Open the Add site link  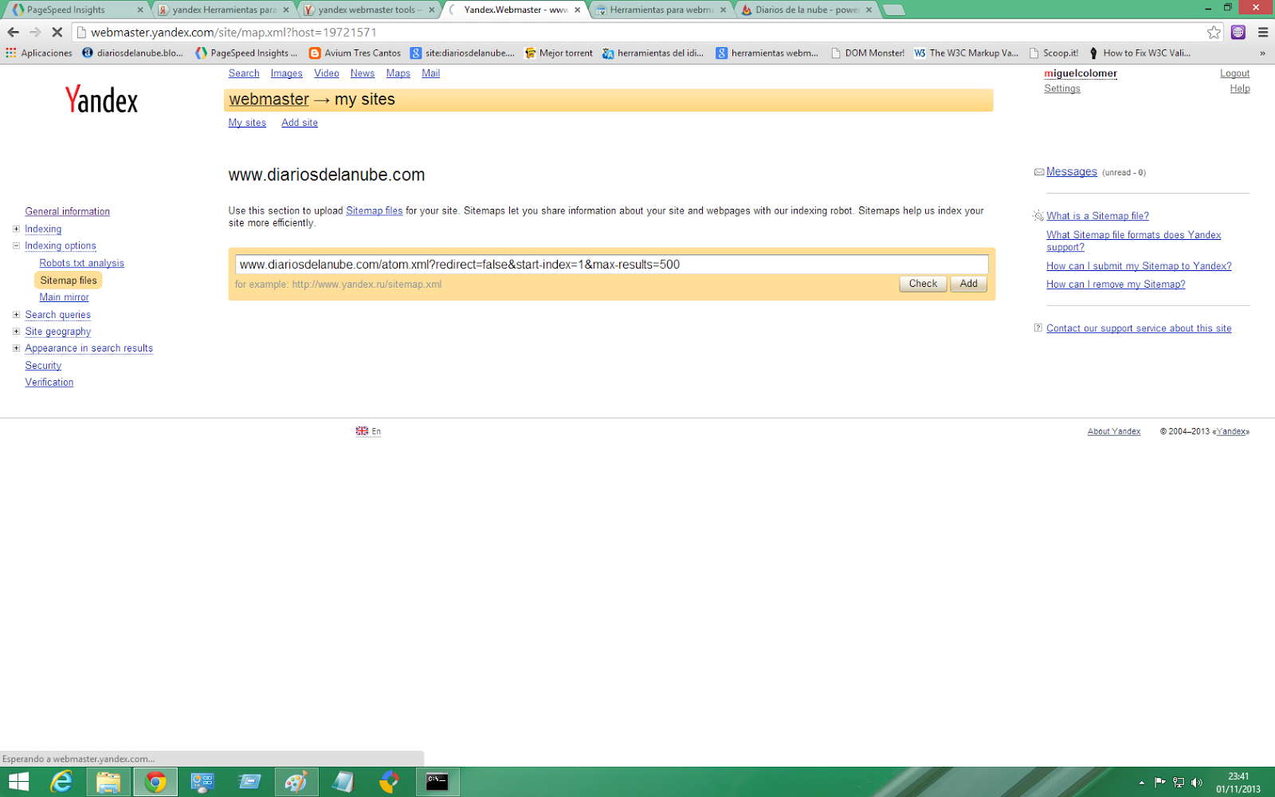[299, 123]
